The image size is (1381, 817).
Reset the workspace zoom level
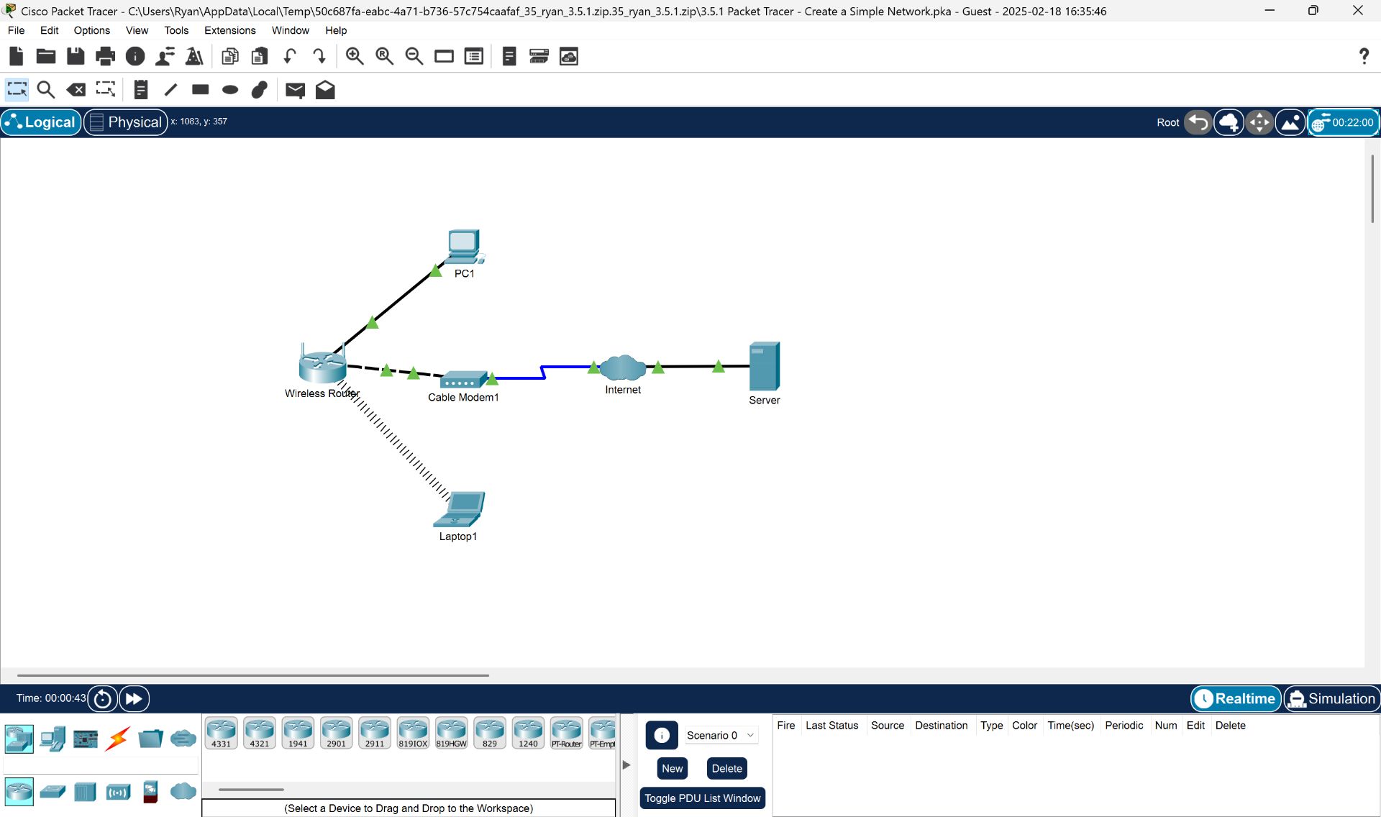(x=385, y=56)
